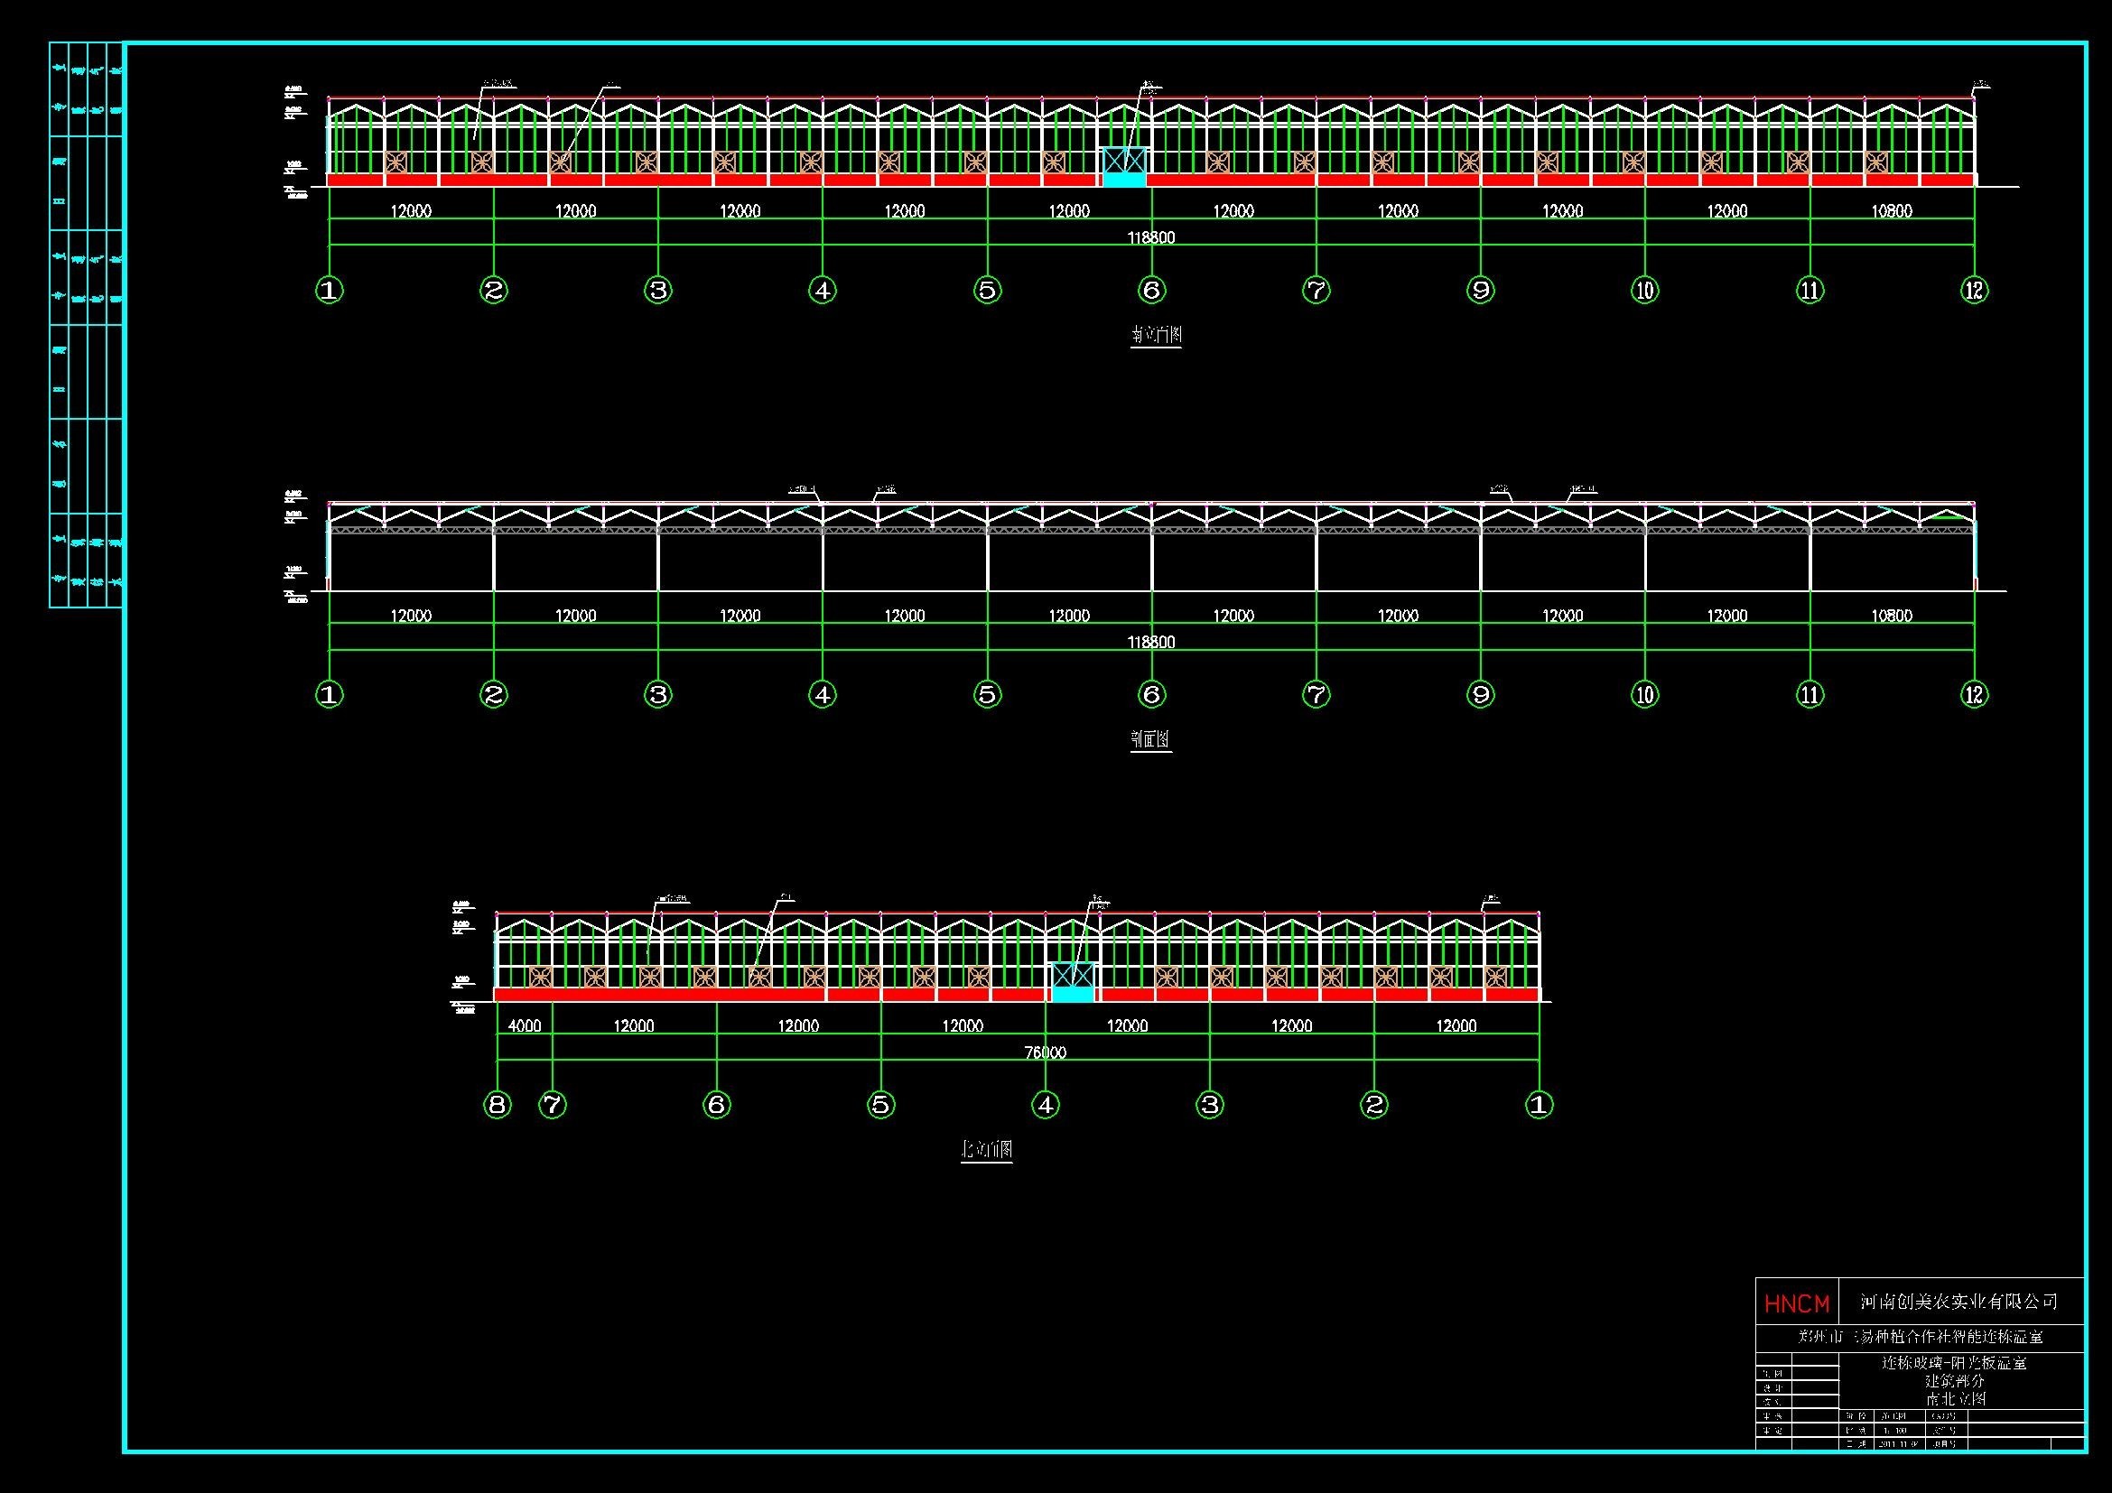Select company name 河南创美农实业有限公司 in title block
The height and width of the screenshot is (1493, 2112).
(1958, 1302)
